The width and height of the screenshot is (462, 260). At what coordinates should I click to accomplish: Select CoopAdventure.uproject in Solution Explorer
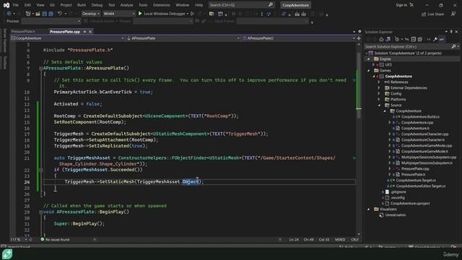tap(410, 204)
